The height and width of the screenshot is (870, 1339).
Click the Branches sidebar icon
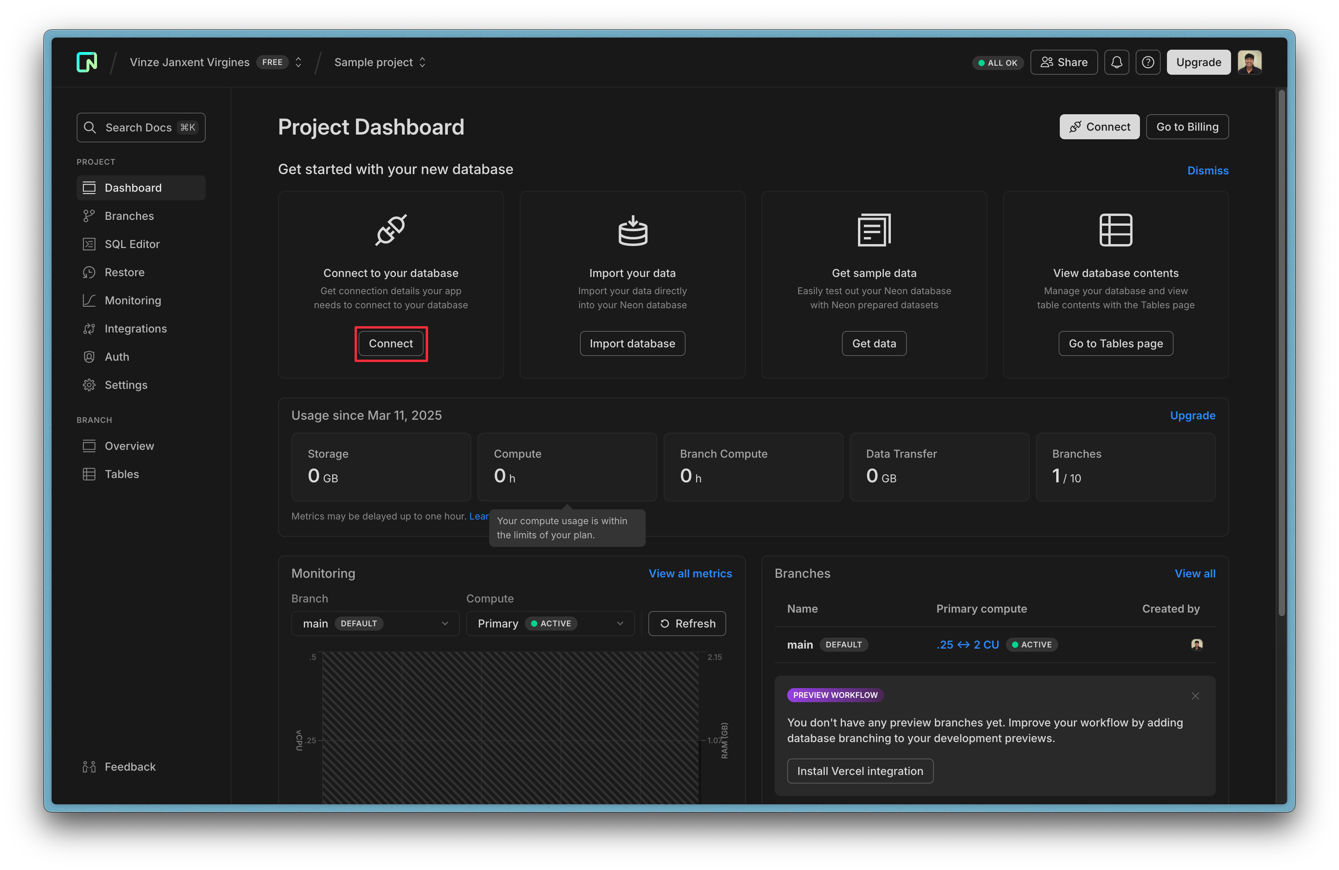[89, 216]
